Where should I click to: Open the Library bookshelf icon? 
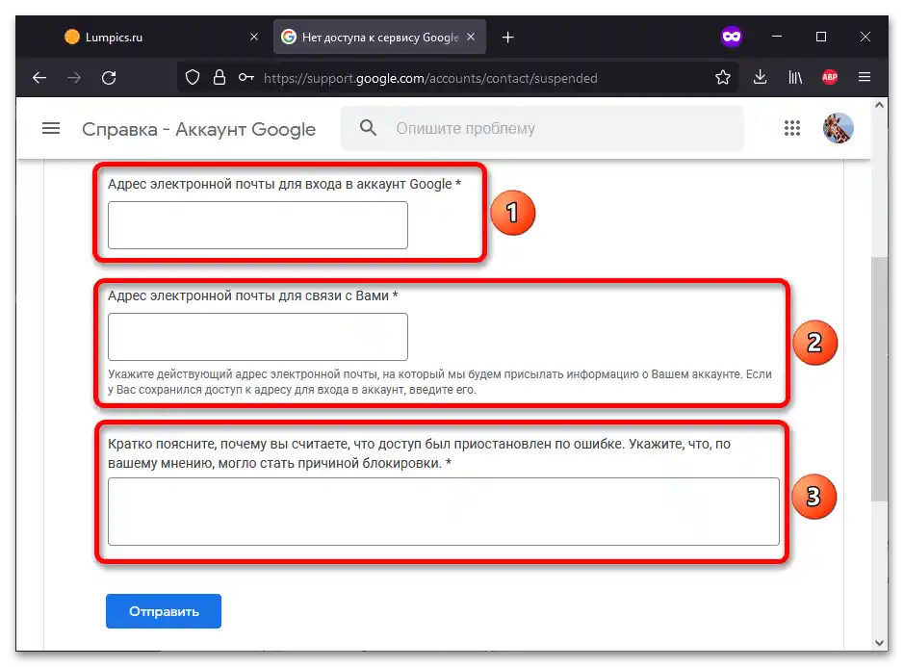[x=795, y=77]
